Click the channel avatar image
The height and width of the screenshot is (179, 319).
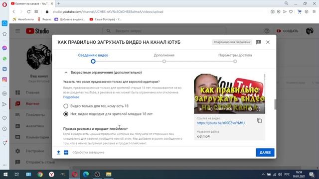(x=39, y=57)
